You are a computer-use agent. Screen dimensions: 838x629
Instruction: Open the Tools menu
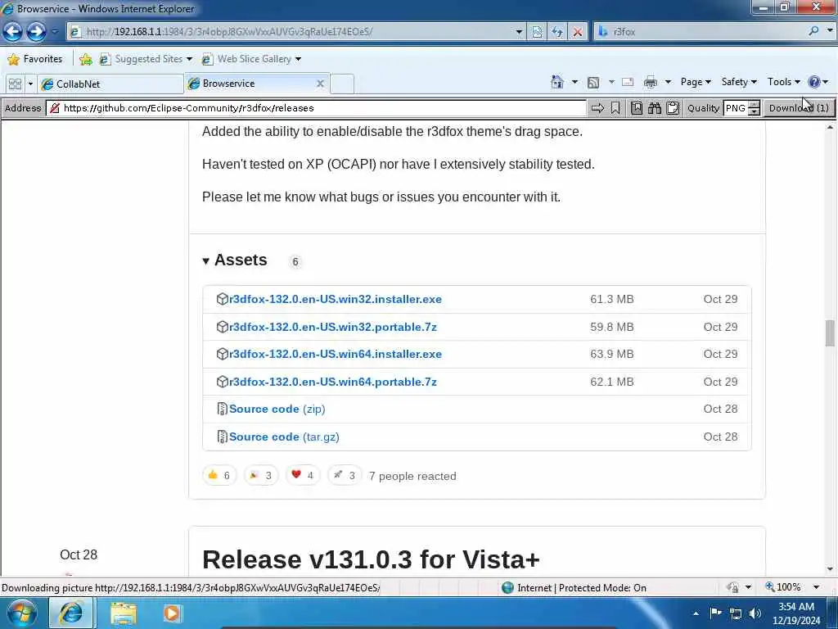click(x=783, y=82)
